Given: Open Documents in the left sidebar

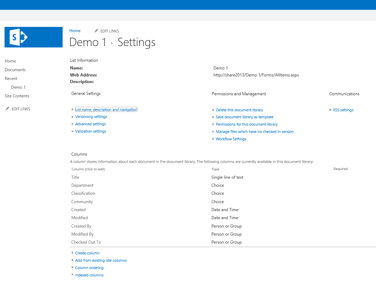Looking at the screenshot, I should coord(14,69).
